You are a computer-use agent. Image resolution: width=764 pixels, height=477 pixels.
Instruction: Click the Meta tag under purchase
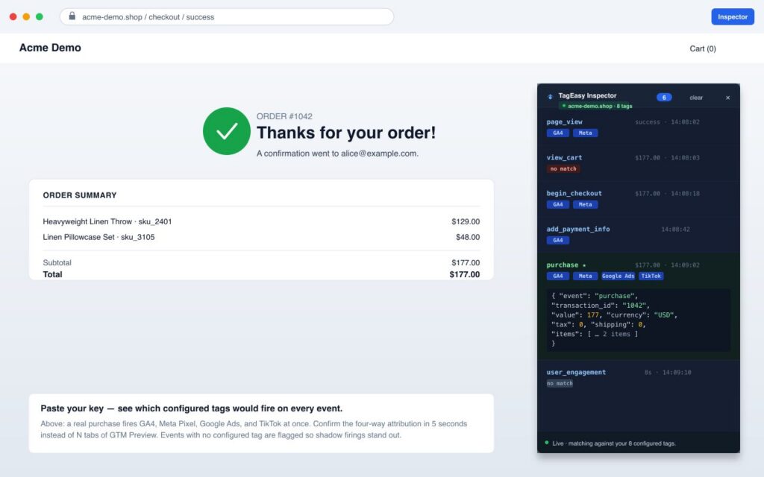coord(585,276)
